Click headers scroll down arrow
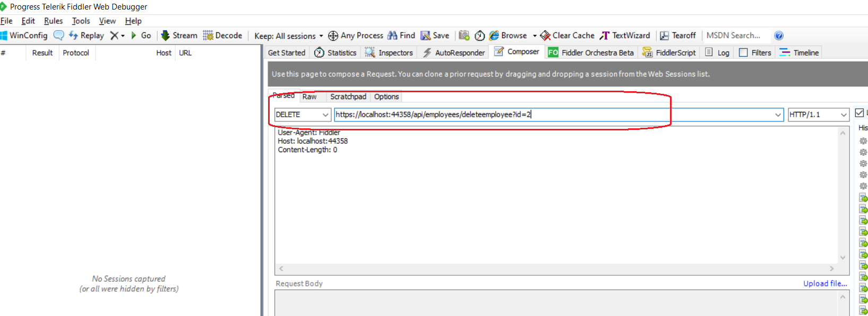 [843, 258]
